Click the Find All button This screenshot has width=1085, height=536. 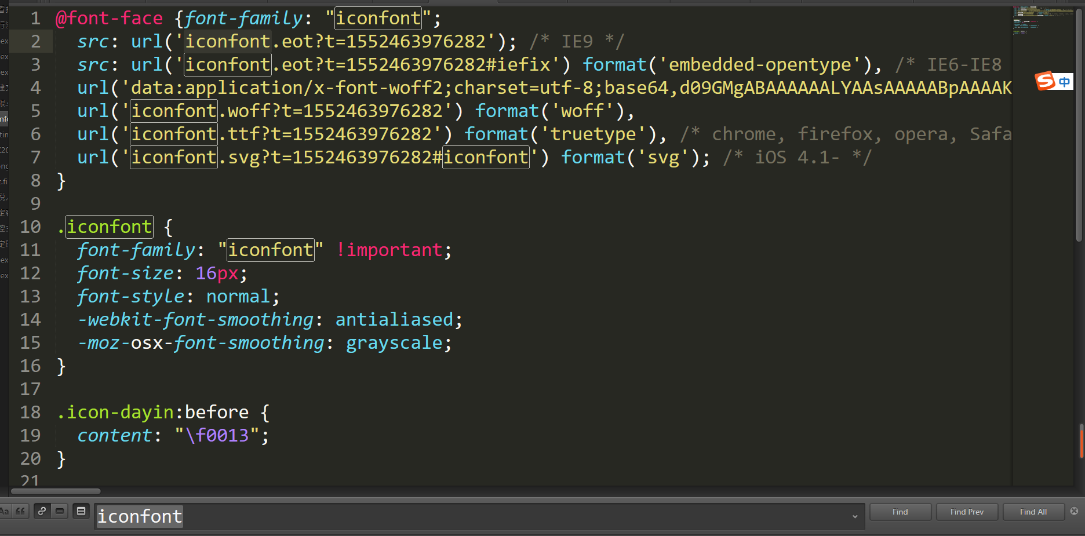(1033, 512)
